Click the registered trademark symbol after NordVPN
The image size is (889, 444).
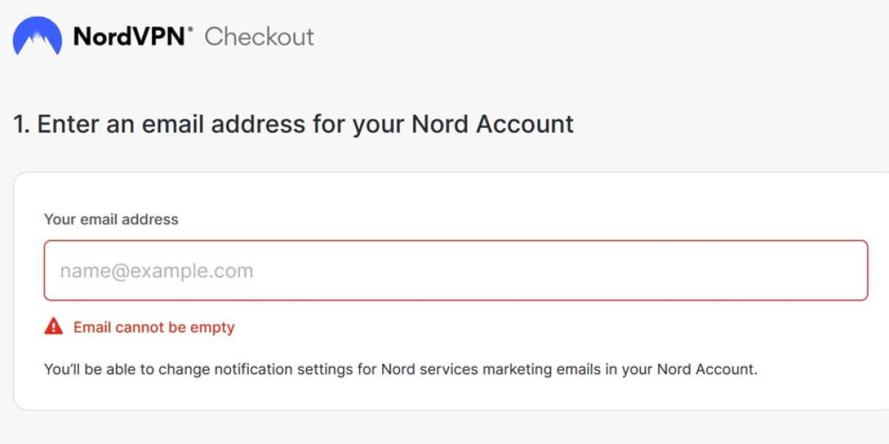pyautogui.click(x=190, y=28)
